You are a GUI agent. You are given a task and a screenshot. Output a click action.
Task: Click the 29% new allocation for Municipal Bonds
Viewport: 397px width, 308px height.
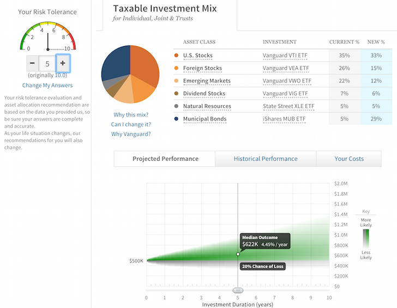click(x=376, y=119)
